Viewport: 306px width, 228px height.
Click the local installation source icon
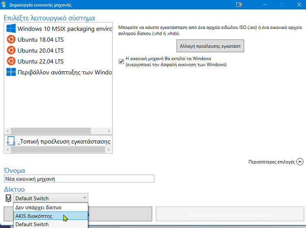click(x=11, y=141)
